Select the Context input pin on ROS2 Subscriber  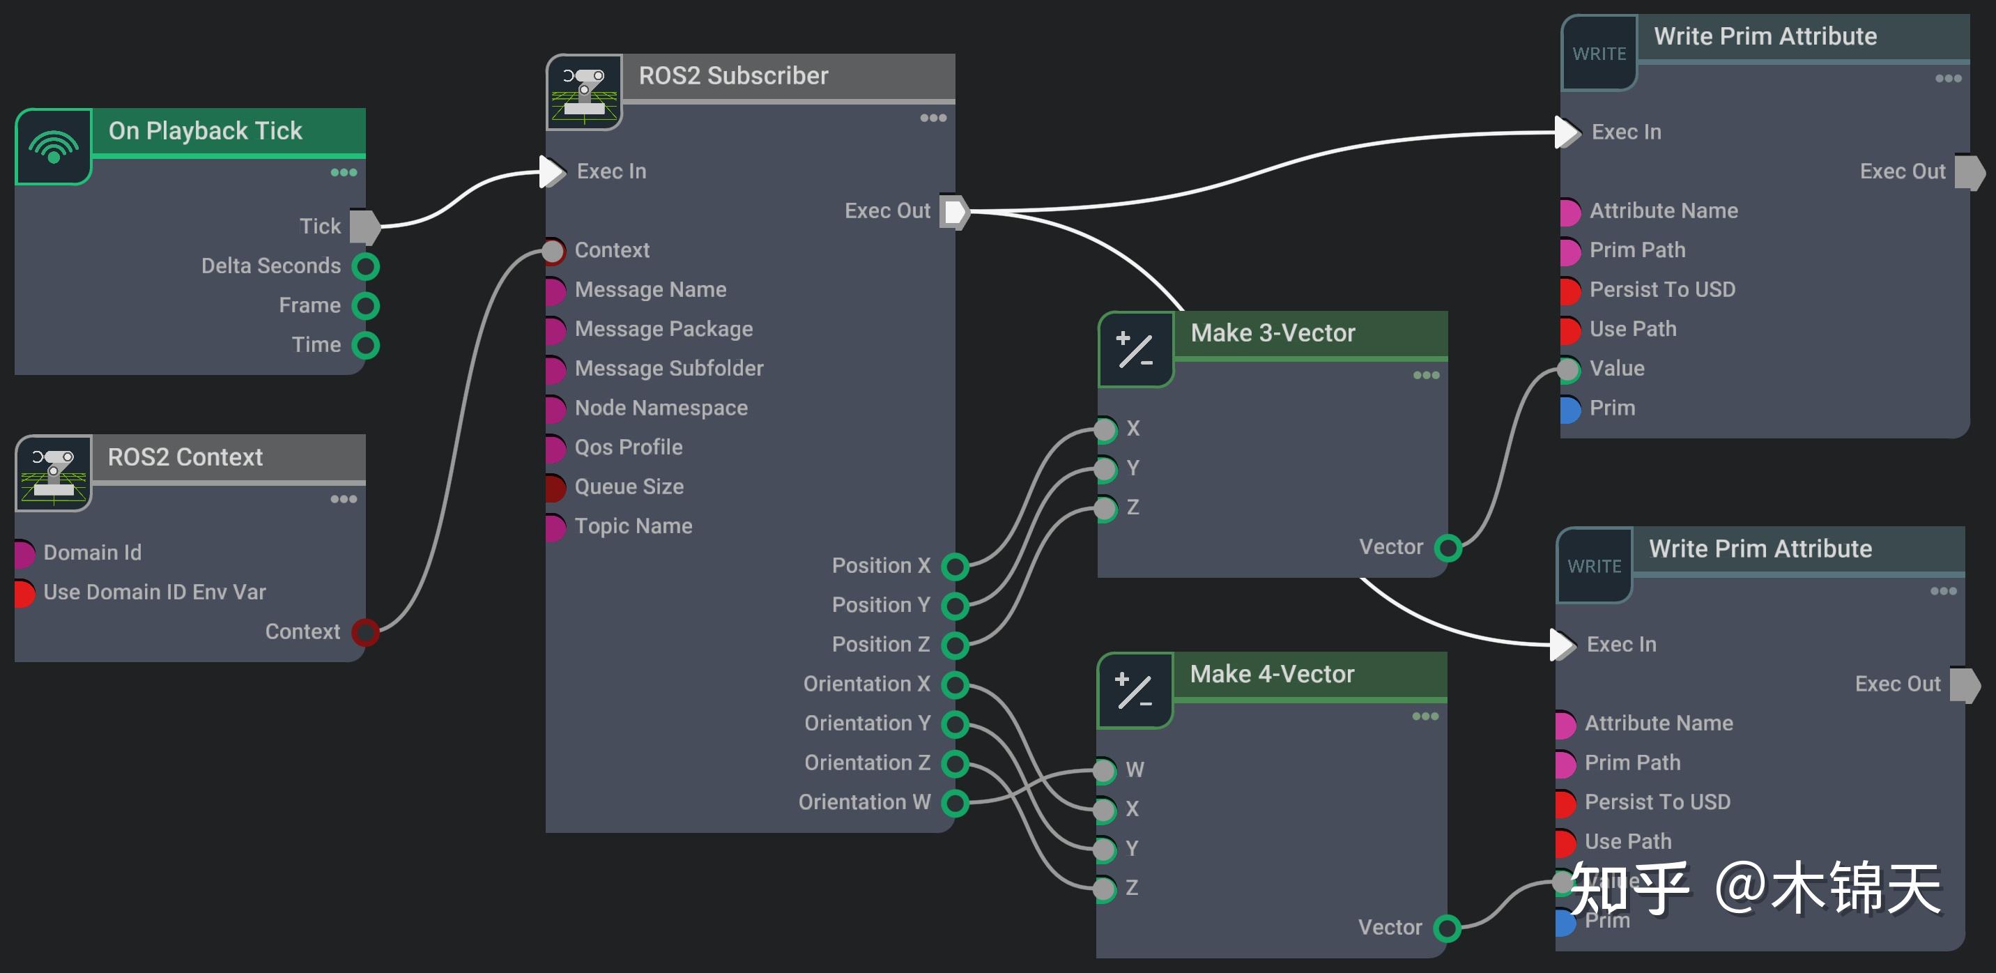pyautogui.click(x=553, y=250)
